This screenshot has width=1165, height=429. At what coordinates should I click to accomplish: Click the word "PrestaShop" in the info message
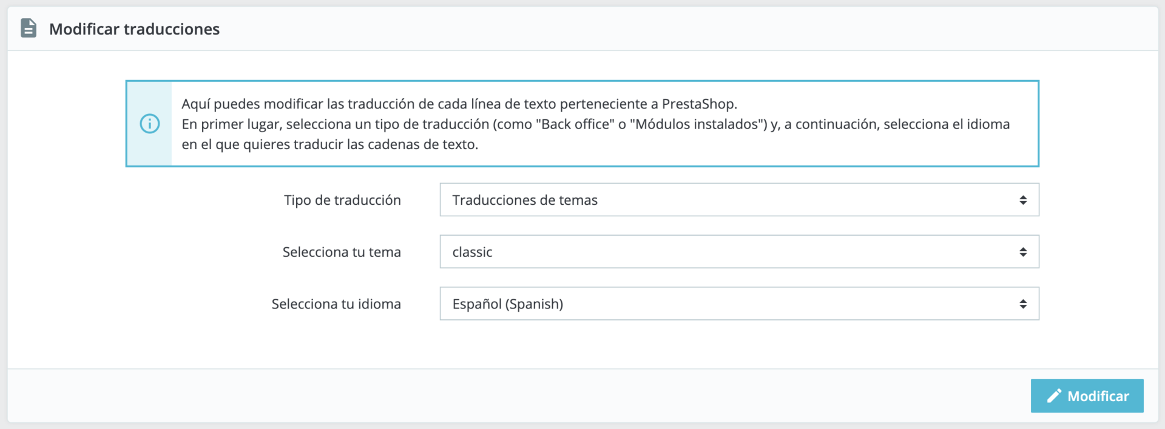coord(698,104)
